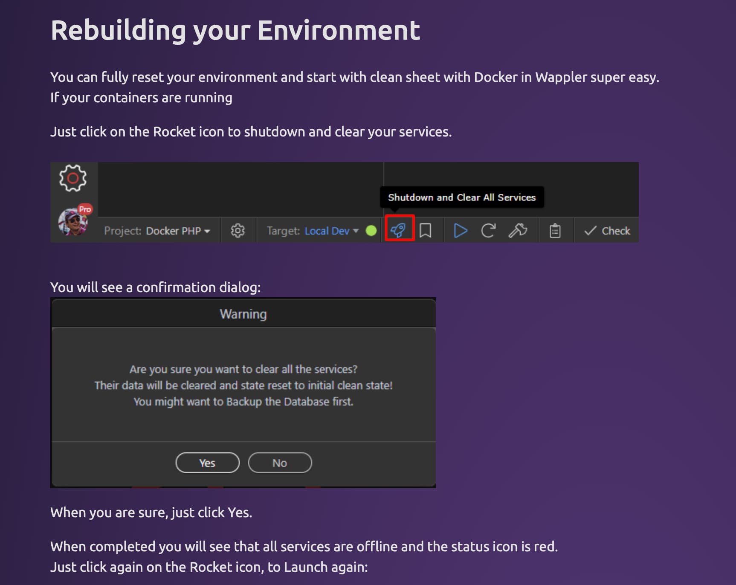This screenshot has height=585, width=736.
Task: Click the red Pro badge on avatar
Action: [x=85, y=209]
